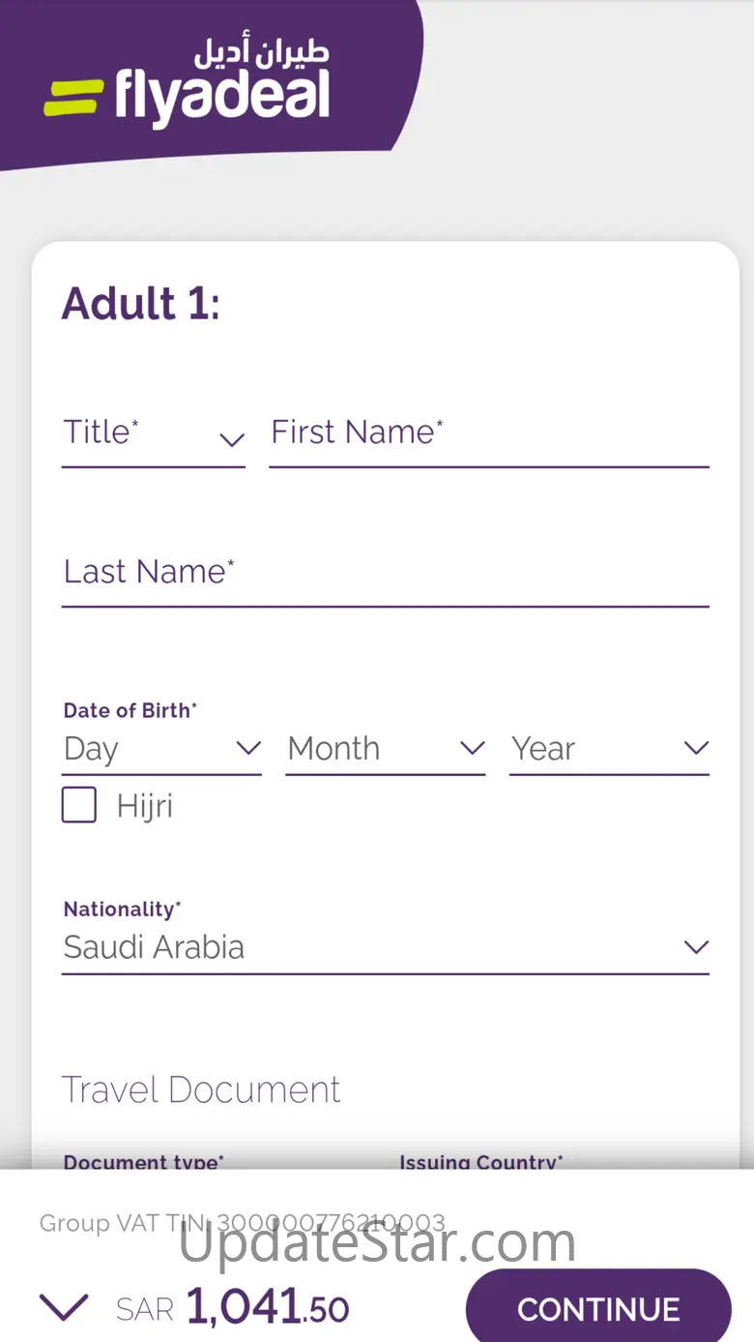The width and height of the screenshot is (754, 1342).
Task: Enable the Hijri calendar checkbox
Action: point(79,805)
